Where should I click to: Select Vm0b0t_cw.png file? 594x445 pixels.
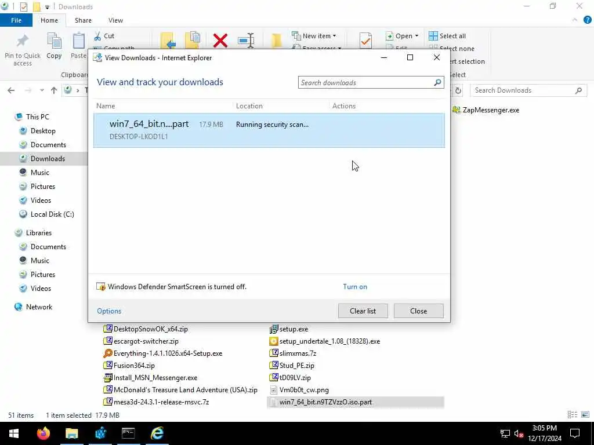(299, 390)
